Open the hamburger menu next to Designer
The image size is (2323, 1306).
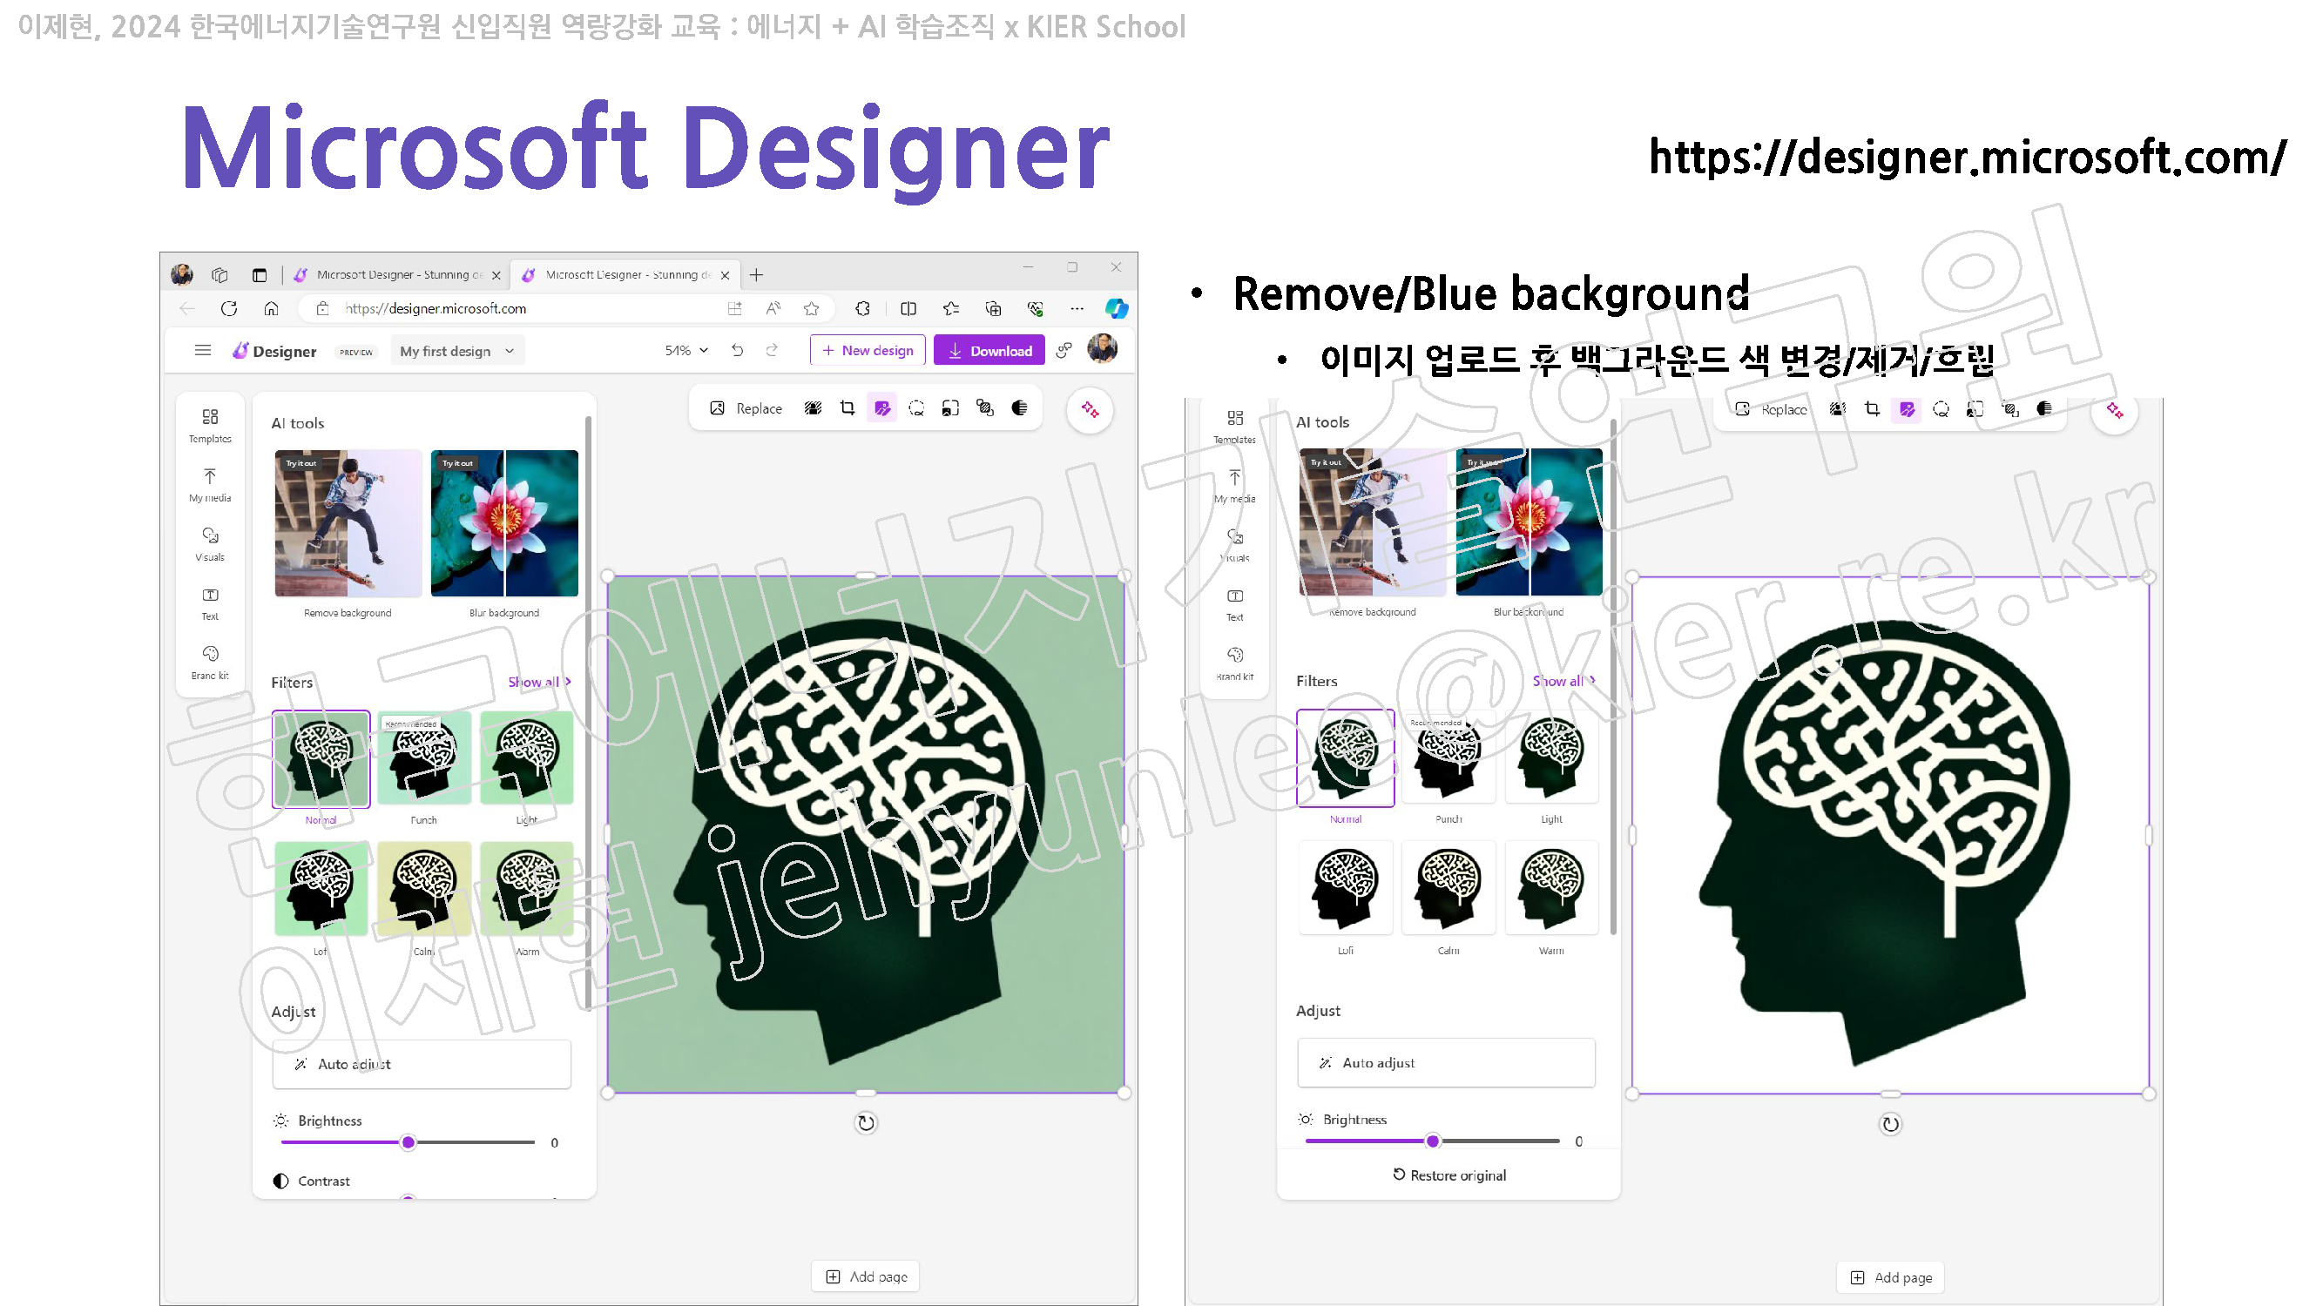click(x=203, y=351)
